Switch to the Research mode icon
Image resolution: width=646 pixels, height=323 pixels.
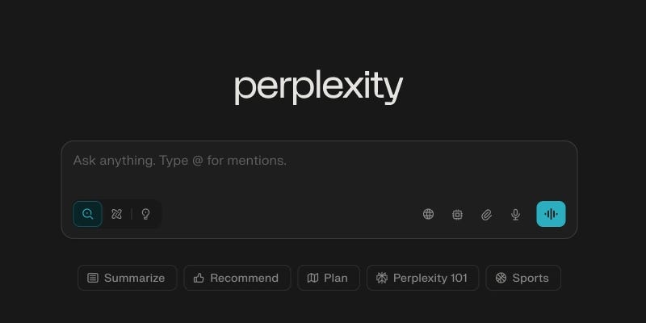(116, 214)
